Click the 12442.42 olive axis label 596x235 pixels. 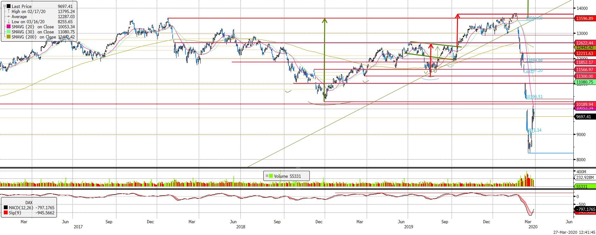point(585,47)
